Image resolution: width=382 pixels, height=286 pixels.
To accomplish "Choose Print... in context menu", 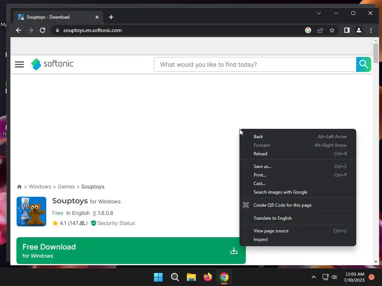I will click(298, 175).
